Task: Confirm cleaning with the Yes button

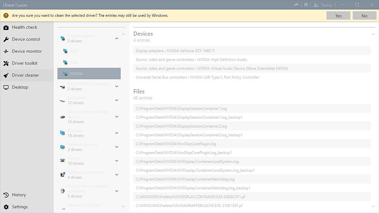Action: pyautogui.click(x=338, y=16)
